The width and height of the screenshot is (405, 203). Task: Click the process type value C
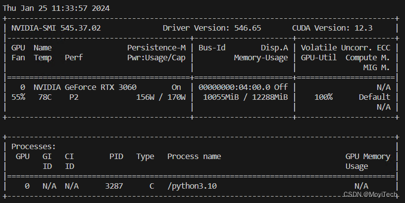(152, 186)
